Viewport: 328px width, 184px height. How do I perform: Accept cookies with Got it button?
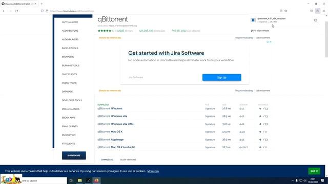tap(314, 171)
